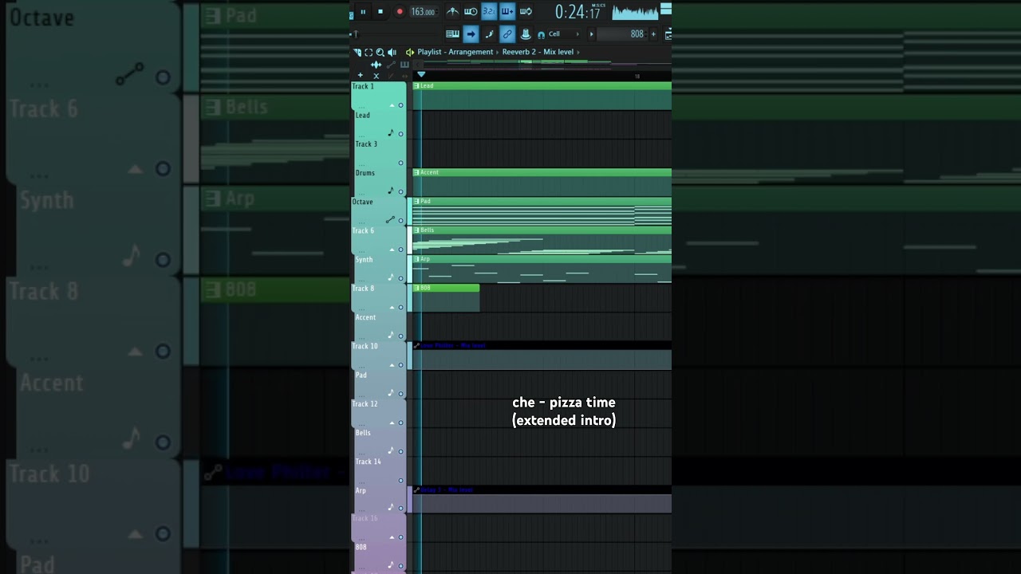
Task: Open the Cell snap dropdown
Action: tap(564, 33)
